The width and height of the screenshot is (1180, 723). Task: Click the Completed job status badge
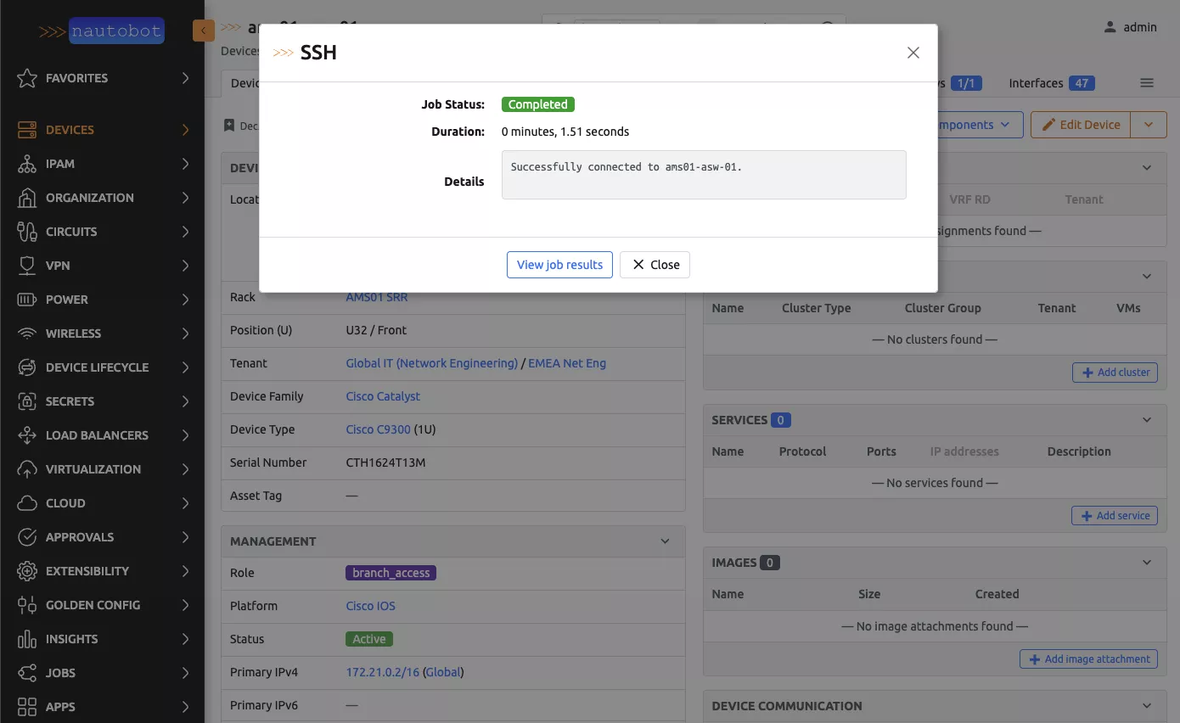[537, 104]
